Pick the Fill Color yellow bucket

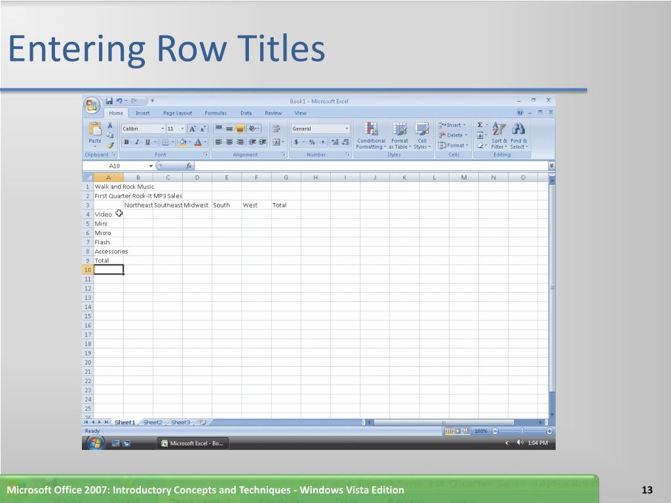[182, 142]
